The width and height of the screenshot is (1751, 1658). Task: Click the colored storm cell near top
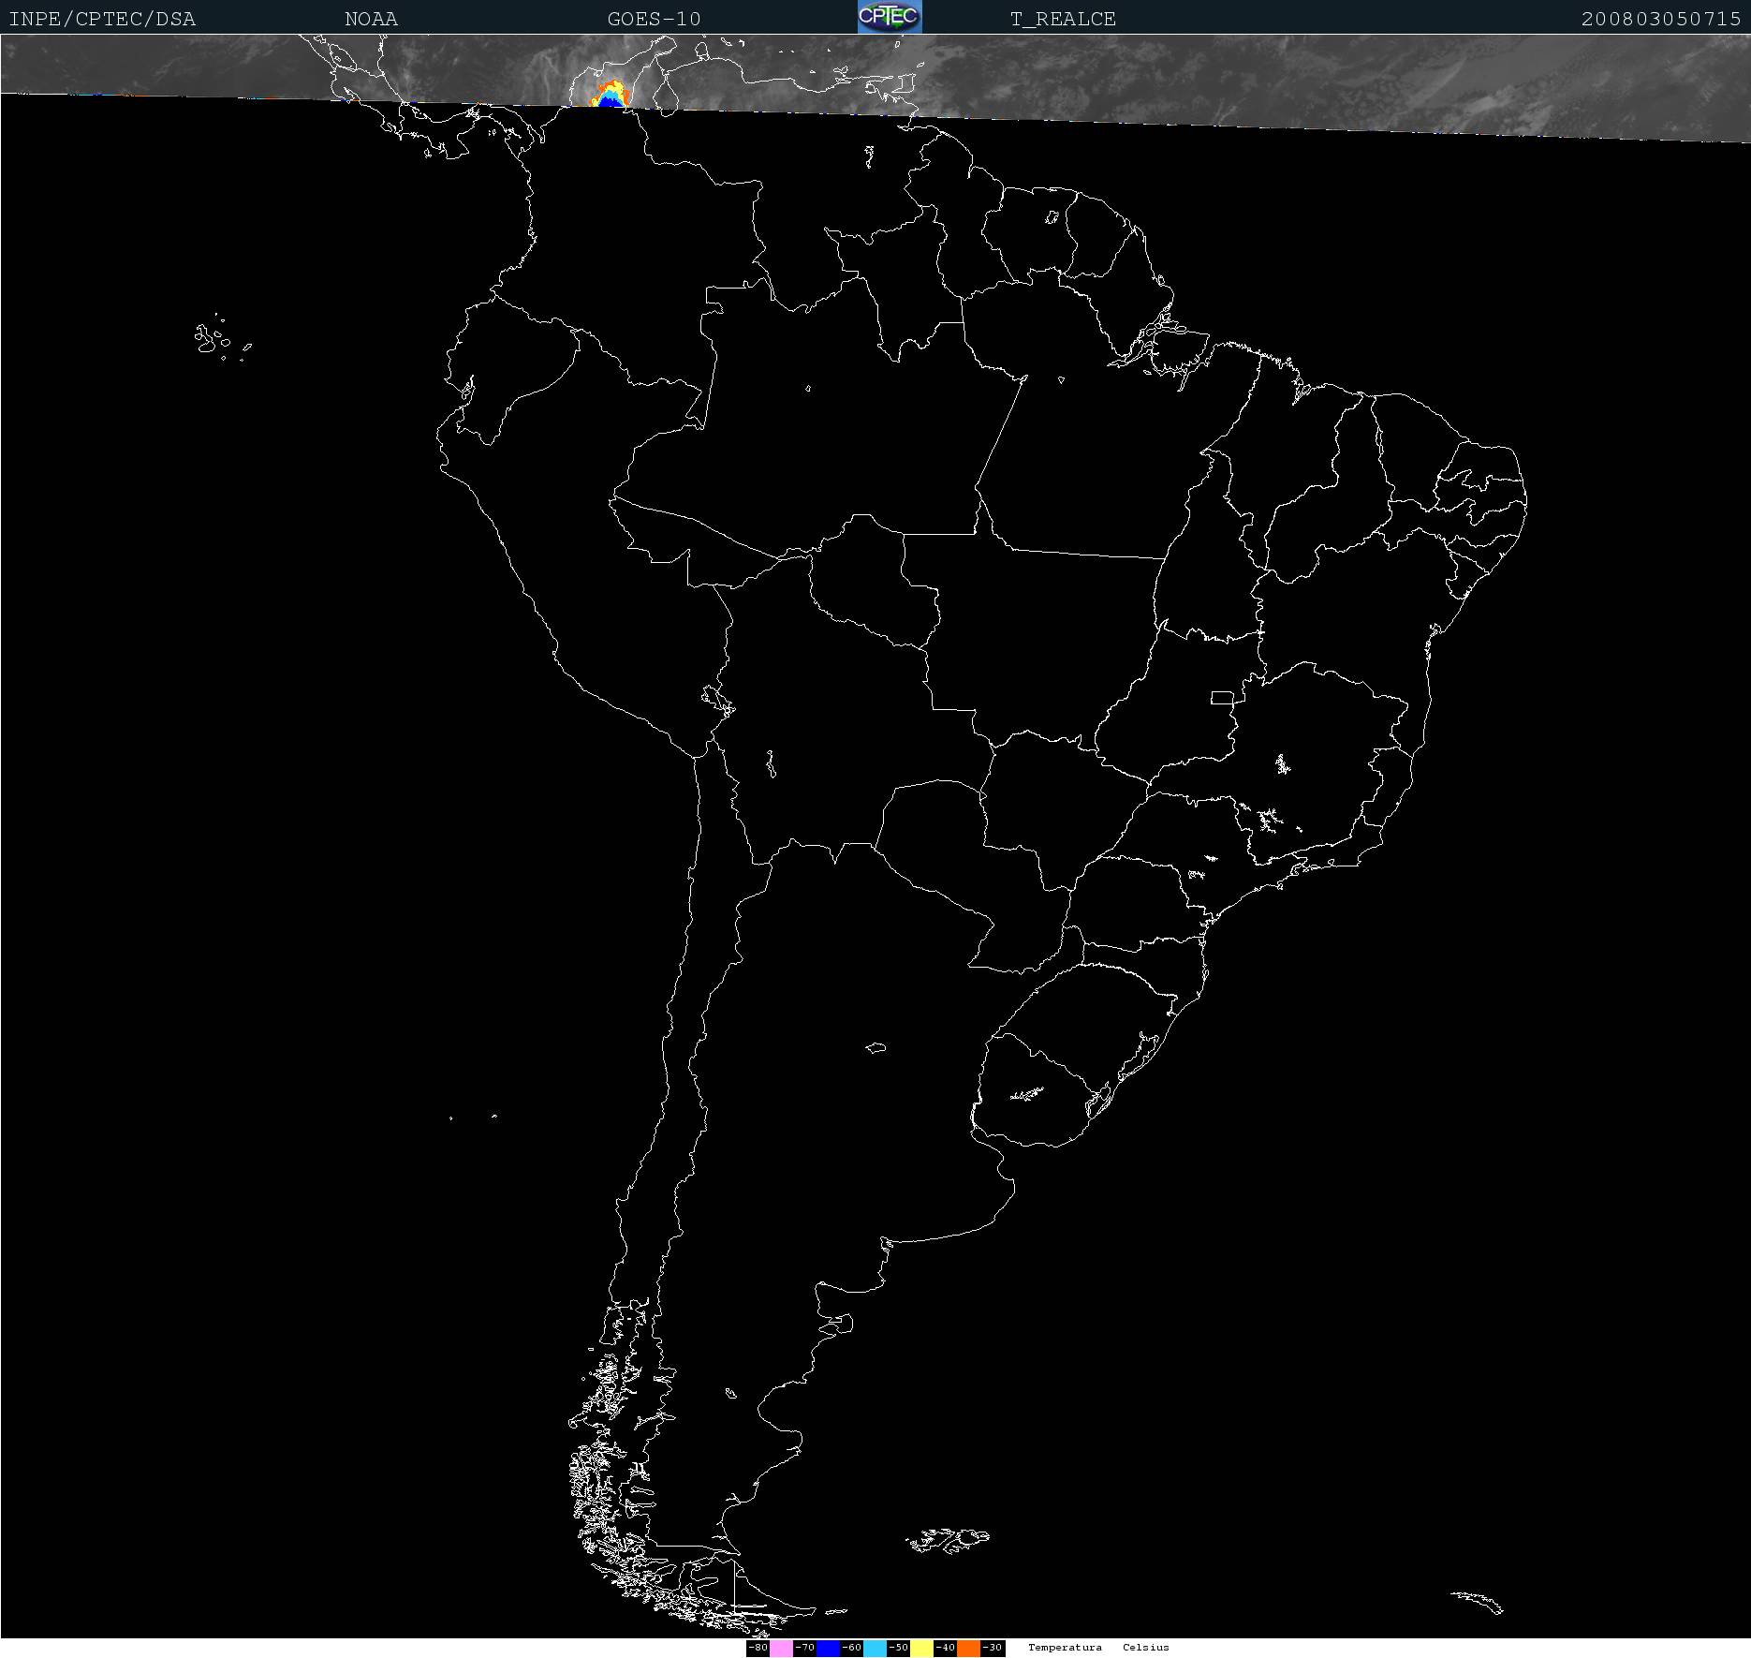point(608,95)
